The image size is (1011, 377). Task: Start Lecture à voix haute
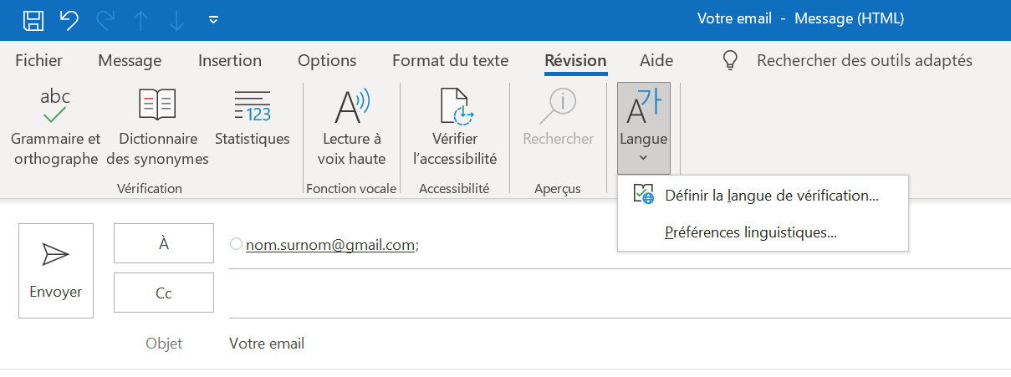pos(352,126)
